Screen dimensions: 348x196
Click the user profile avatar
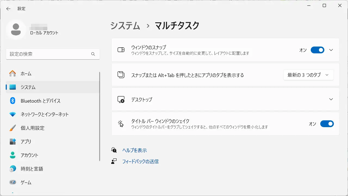(x=16, y=29)
